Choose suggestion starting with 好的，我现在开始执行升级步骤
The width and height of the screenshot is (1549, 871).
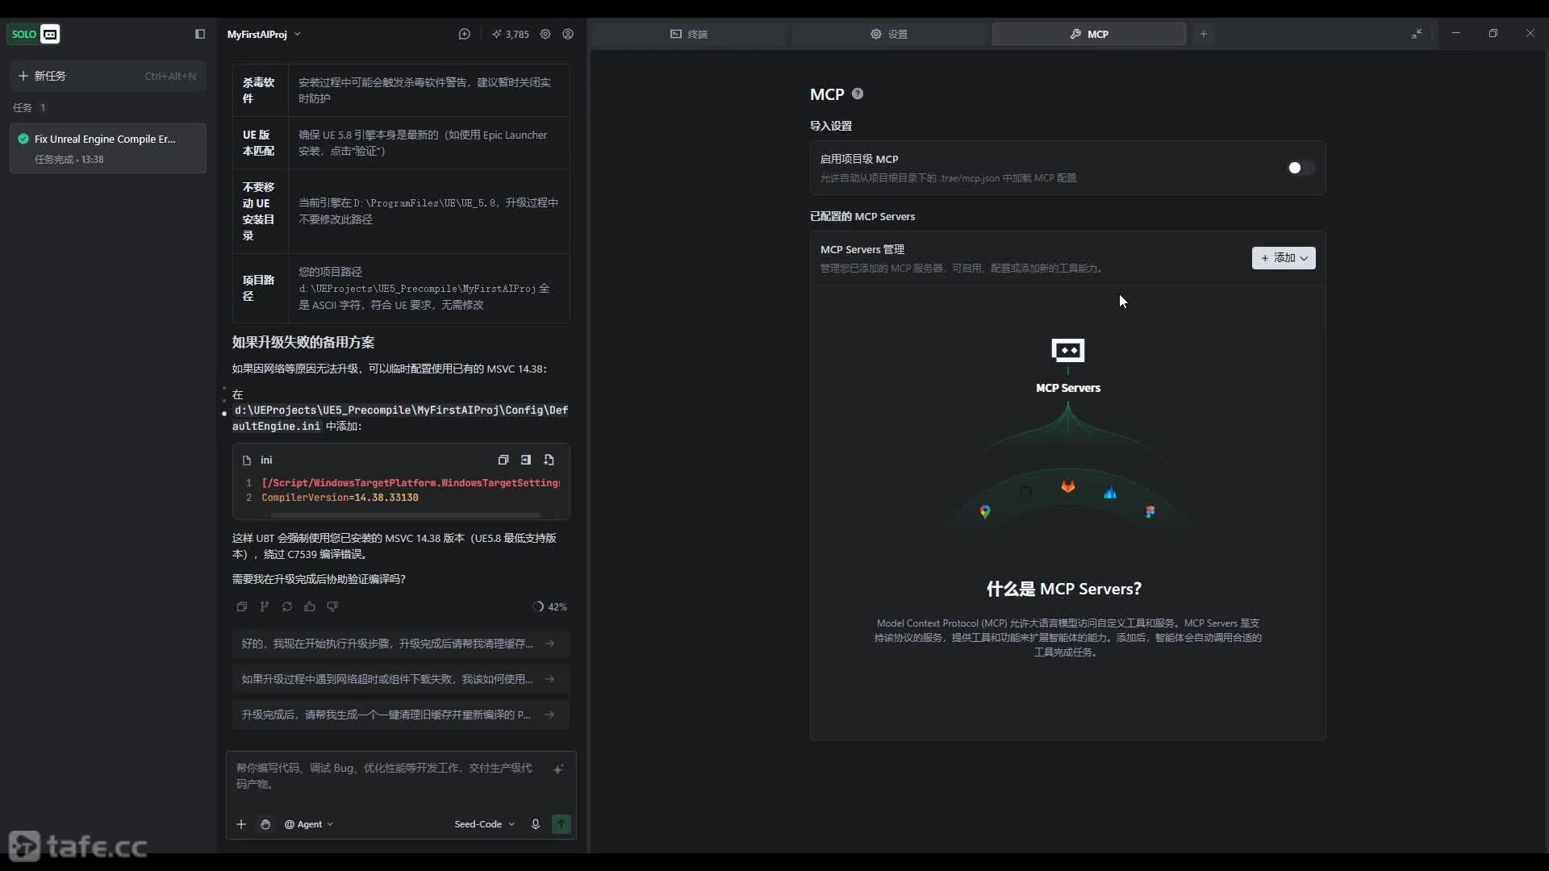(x=400, y=644)
